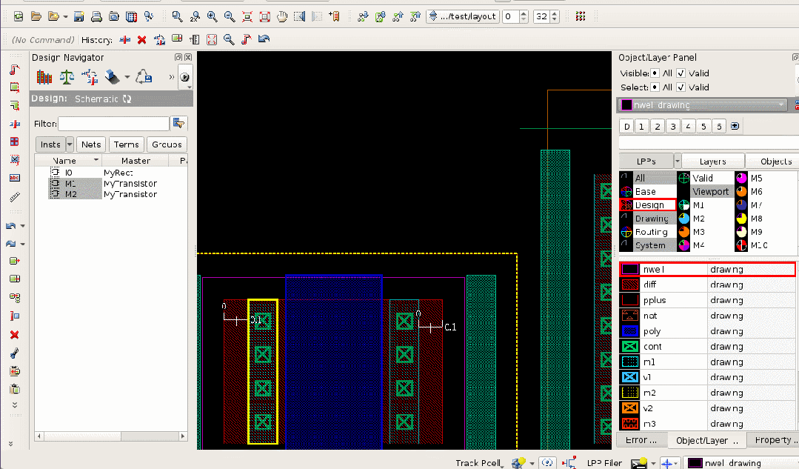
Task: Click the red four-square grid icon in sidebar
Action: tap(15, 142)
